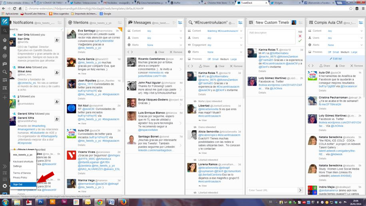Click the plus icon to add a column
Viewport: 366px width, 206px height.
(x=4, y=97)
